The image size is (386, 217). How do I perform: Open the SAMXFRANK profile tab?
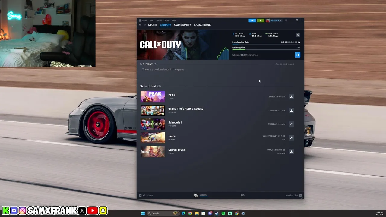[x=202, y=25]
